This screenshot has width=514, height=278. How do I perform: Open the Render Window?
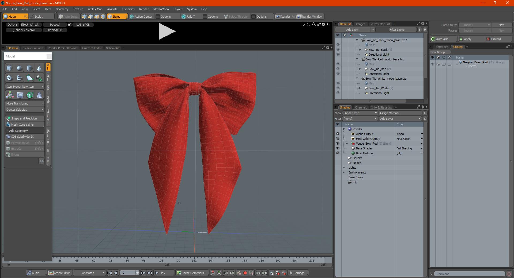pyautogui.click(x=310, y=17)
